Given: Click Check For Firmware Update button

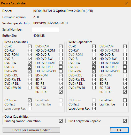Looking at the screenshot, I should [31, 130].
